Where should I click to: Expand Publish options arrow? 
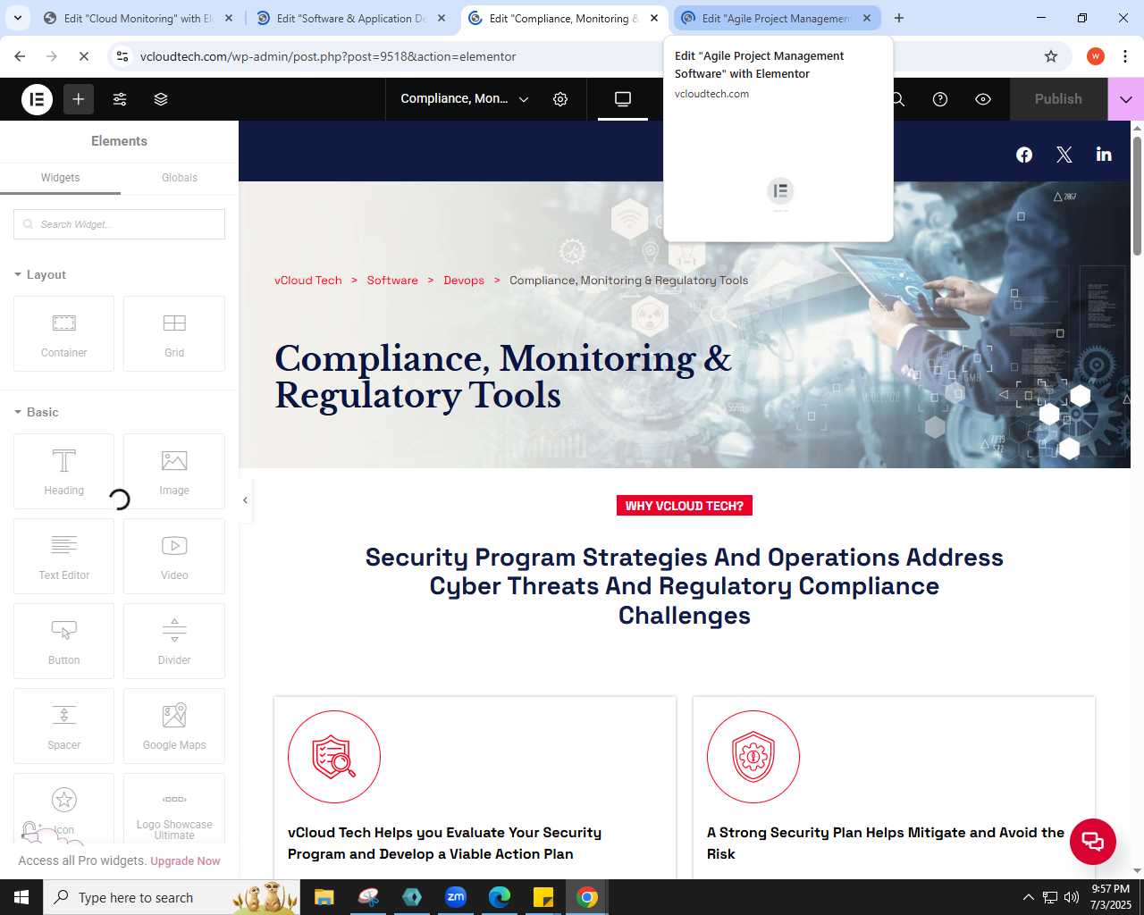click(x=1126, y=99)
